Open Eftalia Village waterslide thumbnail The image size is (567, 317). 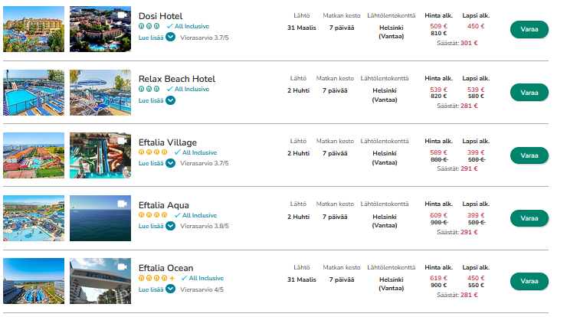tap(100, 155)
